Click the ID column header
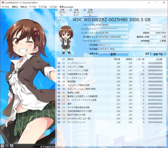The image size is (168, 148). pyautogui.click(x=64, y=59)
